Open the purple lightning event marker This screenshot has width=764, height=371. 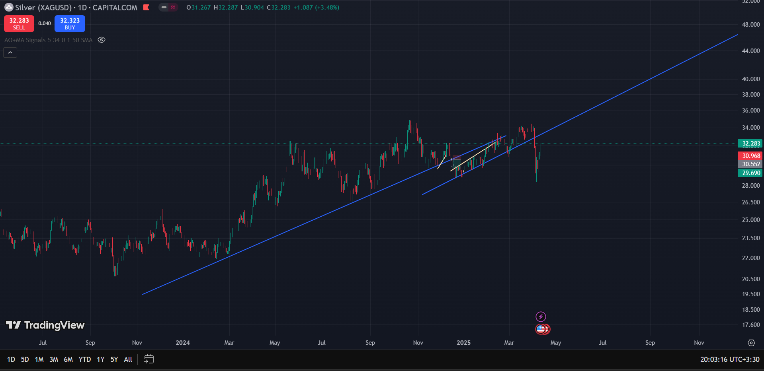(541, 317)
